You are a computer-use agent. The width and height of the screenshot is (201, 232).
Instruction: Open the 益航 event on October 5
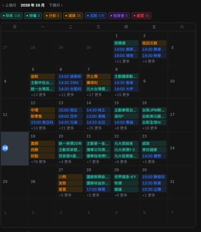tap(43, 76)
